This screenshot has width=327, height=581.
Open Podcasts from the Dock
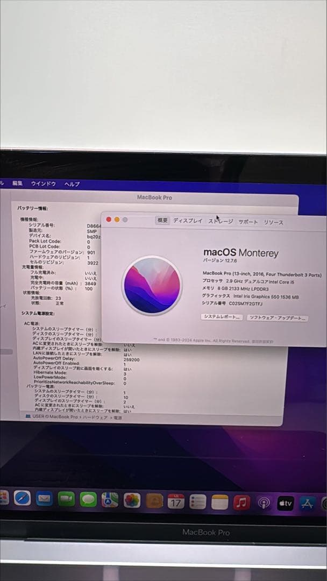(264, 503)
